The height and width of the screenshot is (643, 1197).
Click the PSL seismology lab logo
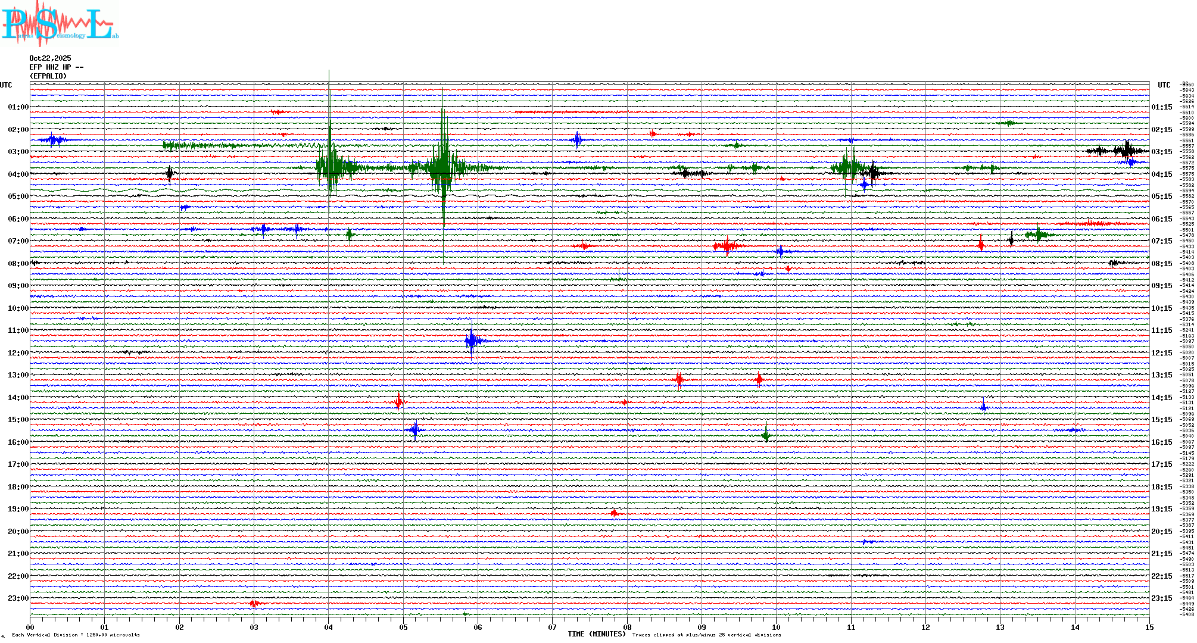click(60, 24)
